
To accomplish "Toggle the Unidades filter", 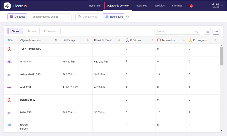I will tap(17, 17).
